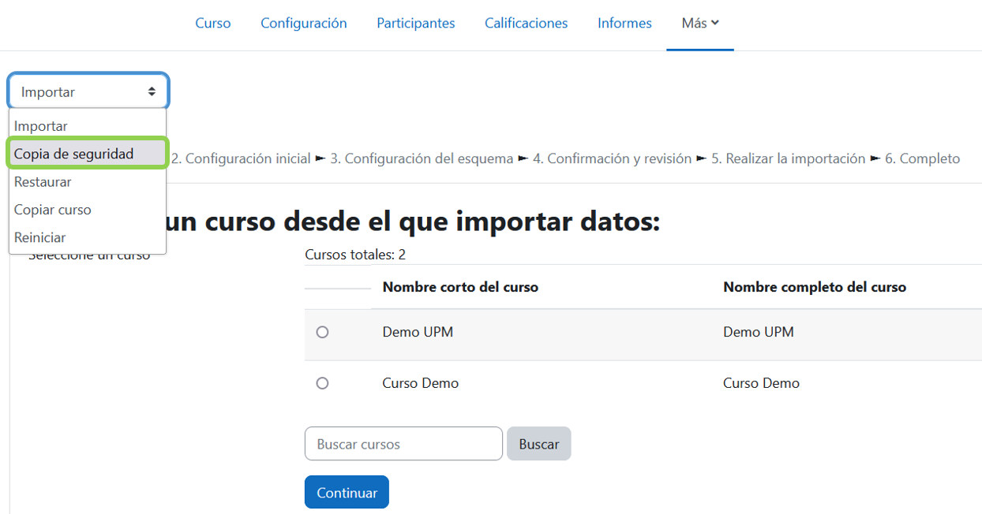
Task: Switch to the Curso tab
Action: point(212,23)
